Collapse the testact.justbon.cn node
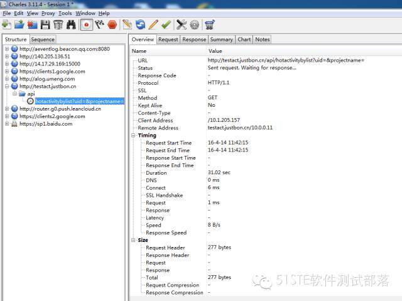The height and width of the screenshot is (301, 402). click(x=7, y=86)
